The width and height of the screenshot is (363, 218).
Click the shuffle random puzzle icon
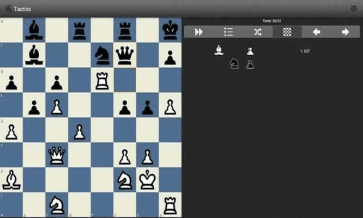(258, 32)
